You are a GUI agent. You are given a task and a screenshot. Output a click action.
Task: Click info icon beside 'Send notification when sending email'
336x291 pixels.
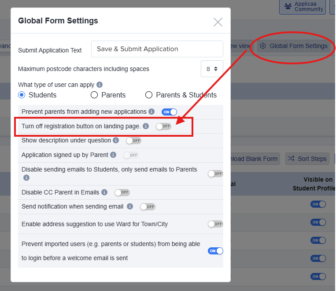click(x=130, y=206)
